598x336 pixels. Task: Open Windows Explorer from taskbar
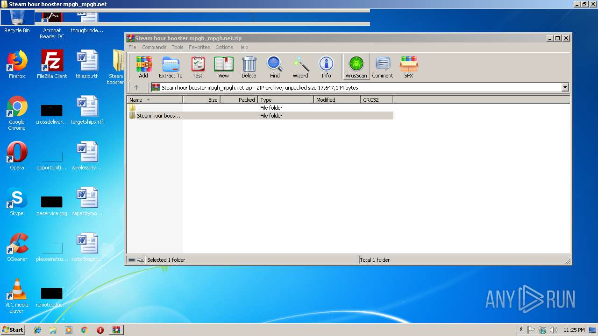(53, 330)
